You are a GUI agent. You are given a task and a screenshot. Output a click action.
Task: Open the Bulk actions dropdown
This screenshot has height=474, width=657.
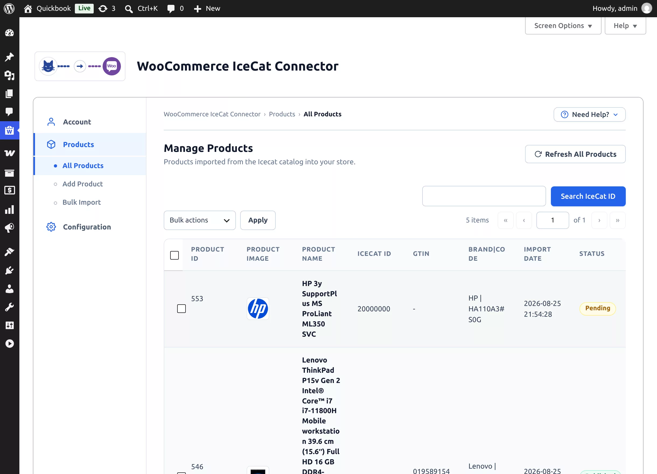click(200, 220)
